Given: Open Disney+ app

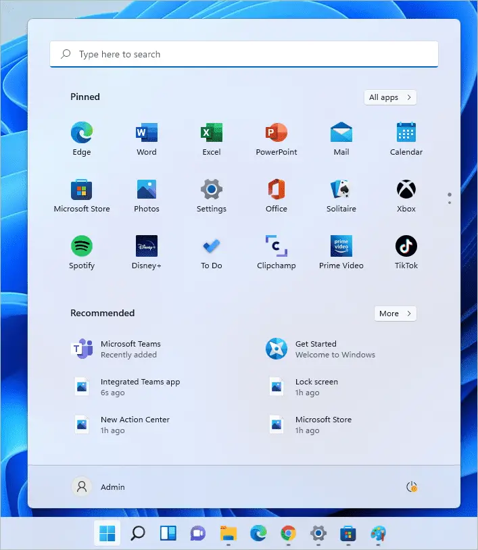Looking at the screenshot, I should click(x=146, y=252).
